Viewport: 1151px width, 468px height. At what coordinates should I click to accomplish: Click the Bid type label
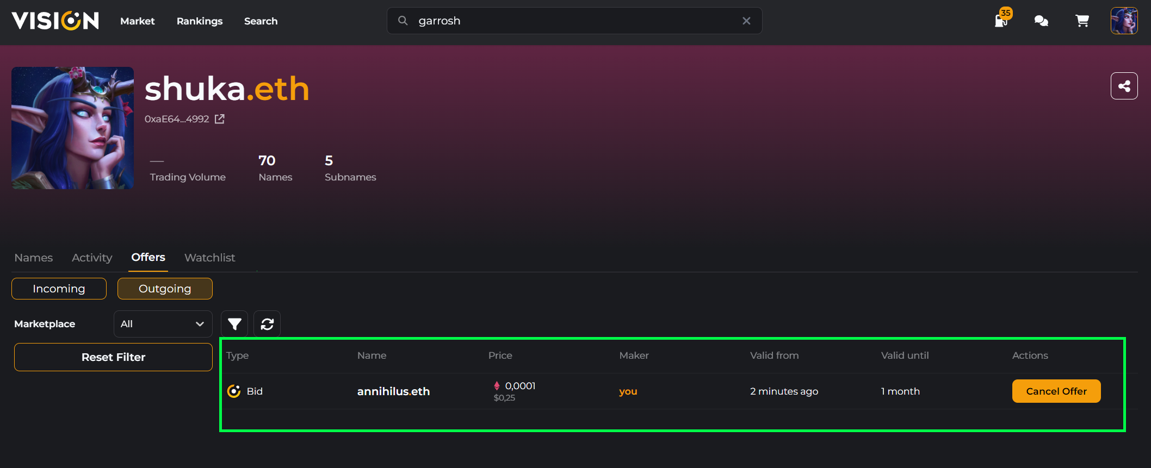(x=255, y=391)
